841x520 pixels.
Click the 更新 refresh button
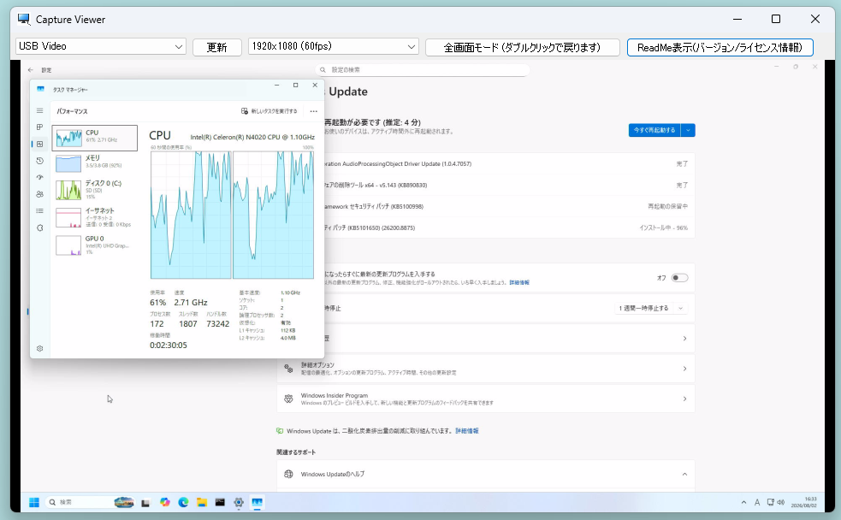[x=217, y=47]
